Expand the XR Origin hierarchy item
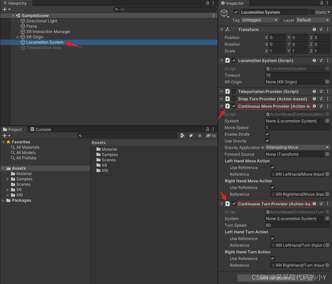The width and height of the screenshot is (332, 284). pos(18,37)
